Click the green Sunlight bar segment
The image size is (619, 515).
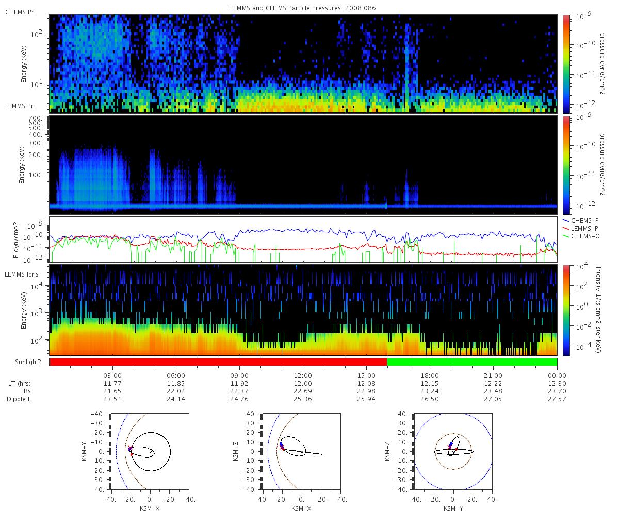click(x=472, y=362)
